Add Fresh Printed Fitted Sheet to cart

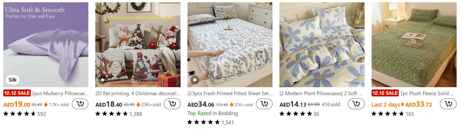point(264,104)
